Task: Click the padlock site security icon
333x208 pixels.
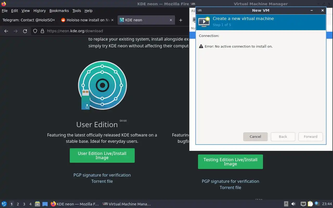Action: (42, 31)
